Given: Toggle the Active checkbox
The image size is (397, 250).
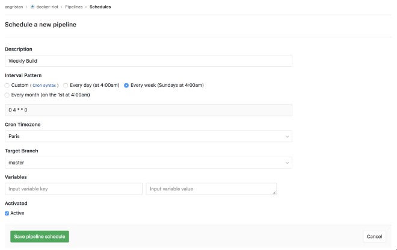Looking at the screenshot, I should click(x=7, y=213).
